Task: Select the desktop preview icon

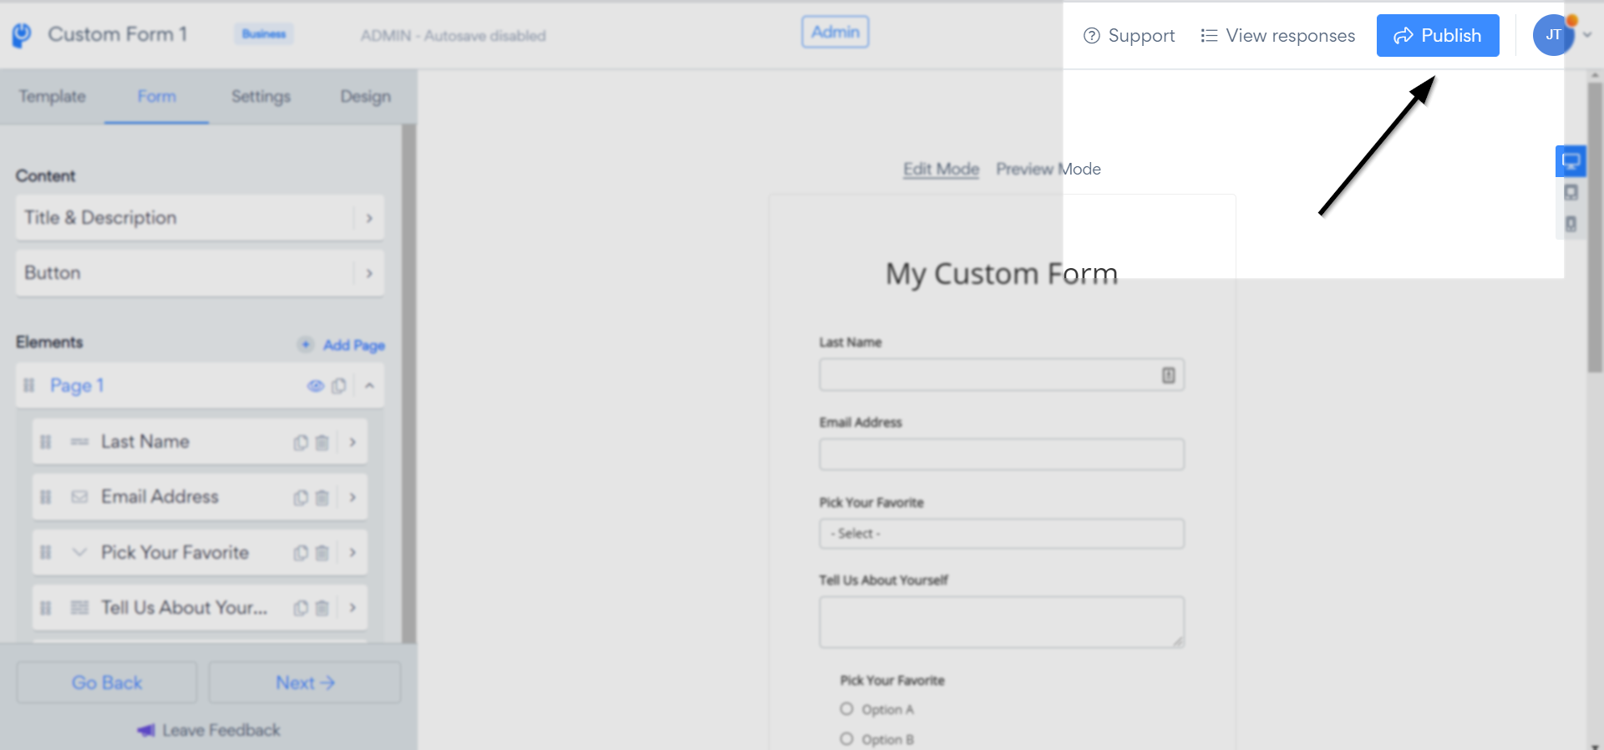Action: tap(1571, 161)
